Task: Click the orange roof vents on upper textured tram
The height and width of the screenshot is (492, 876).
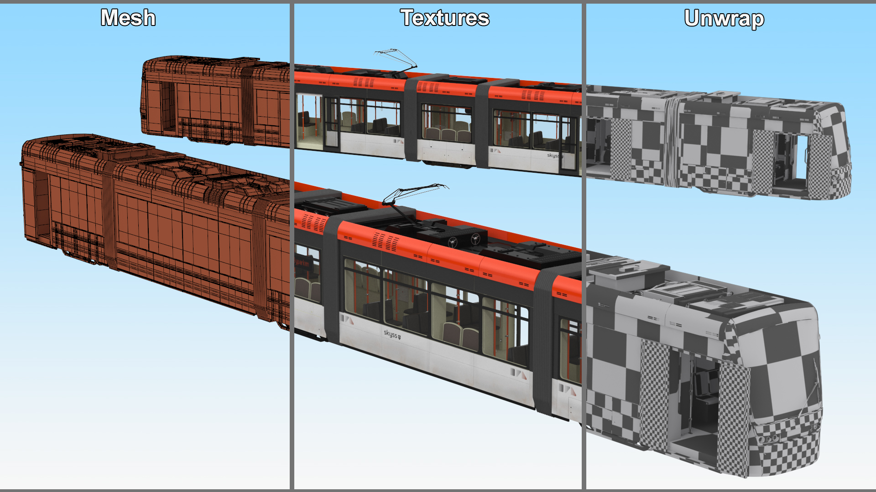Action: pyautogui.click(x=364, y=83)
